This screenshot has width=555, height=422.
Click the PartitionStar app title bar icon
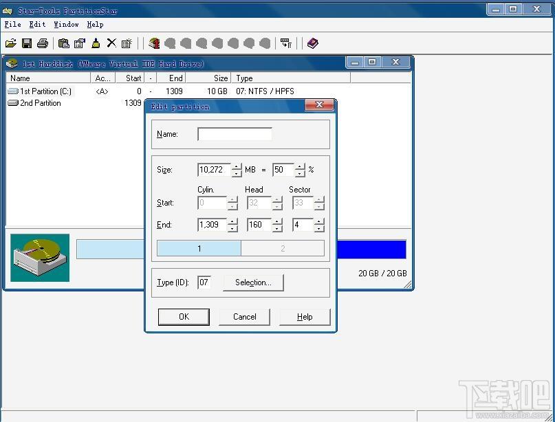pos(8,11)
